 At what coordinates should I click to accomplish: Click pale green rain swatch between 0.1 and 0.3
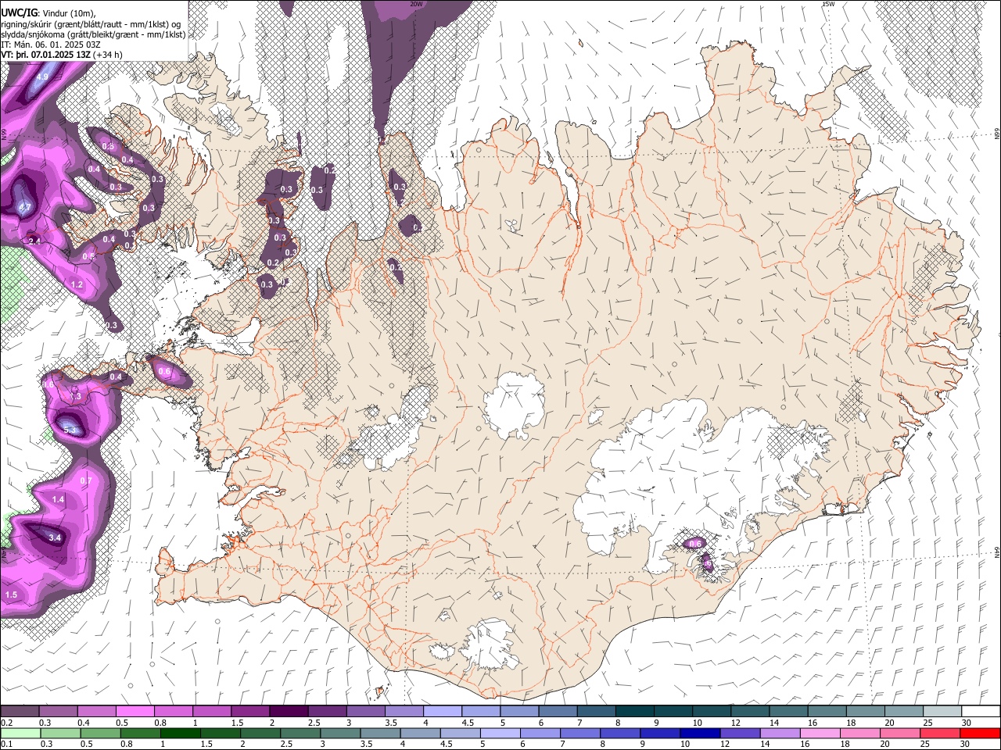click(20, 734)
